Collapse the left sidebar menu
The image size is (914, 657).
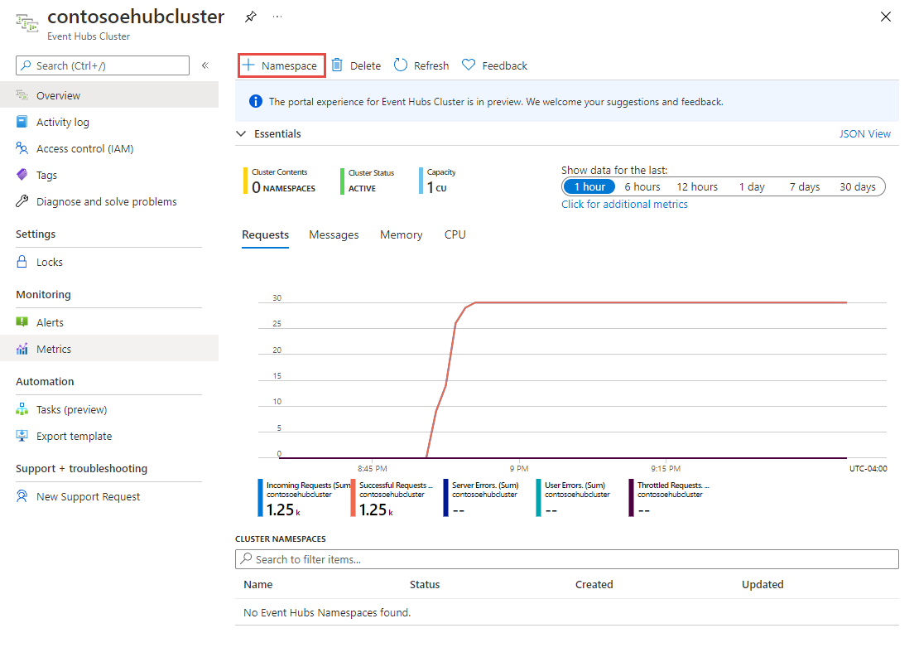pos(205,65)
